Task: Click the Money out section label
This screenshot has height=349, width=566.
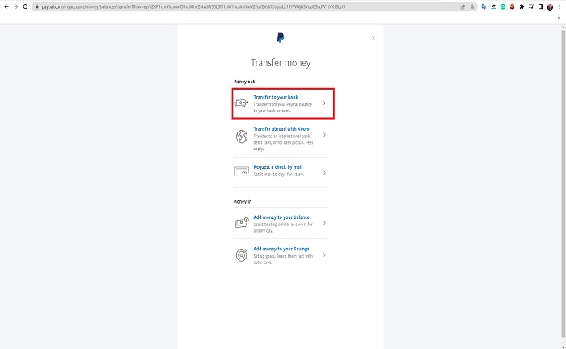Action: [x=244, y=82]
